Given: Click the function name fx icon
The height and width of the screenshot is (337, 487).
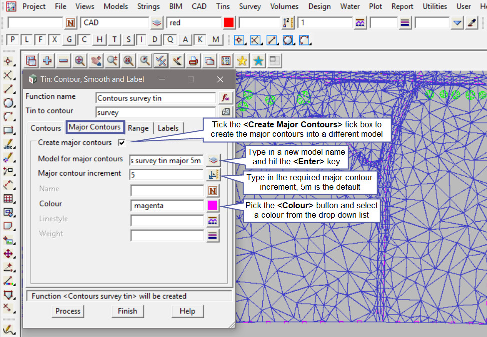Looking at the screenshot, I should [x=225, y=98].
